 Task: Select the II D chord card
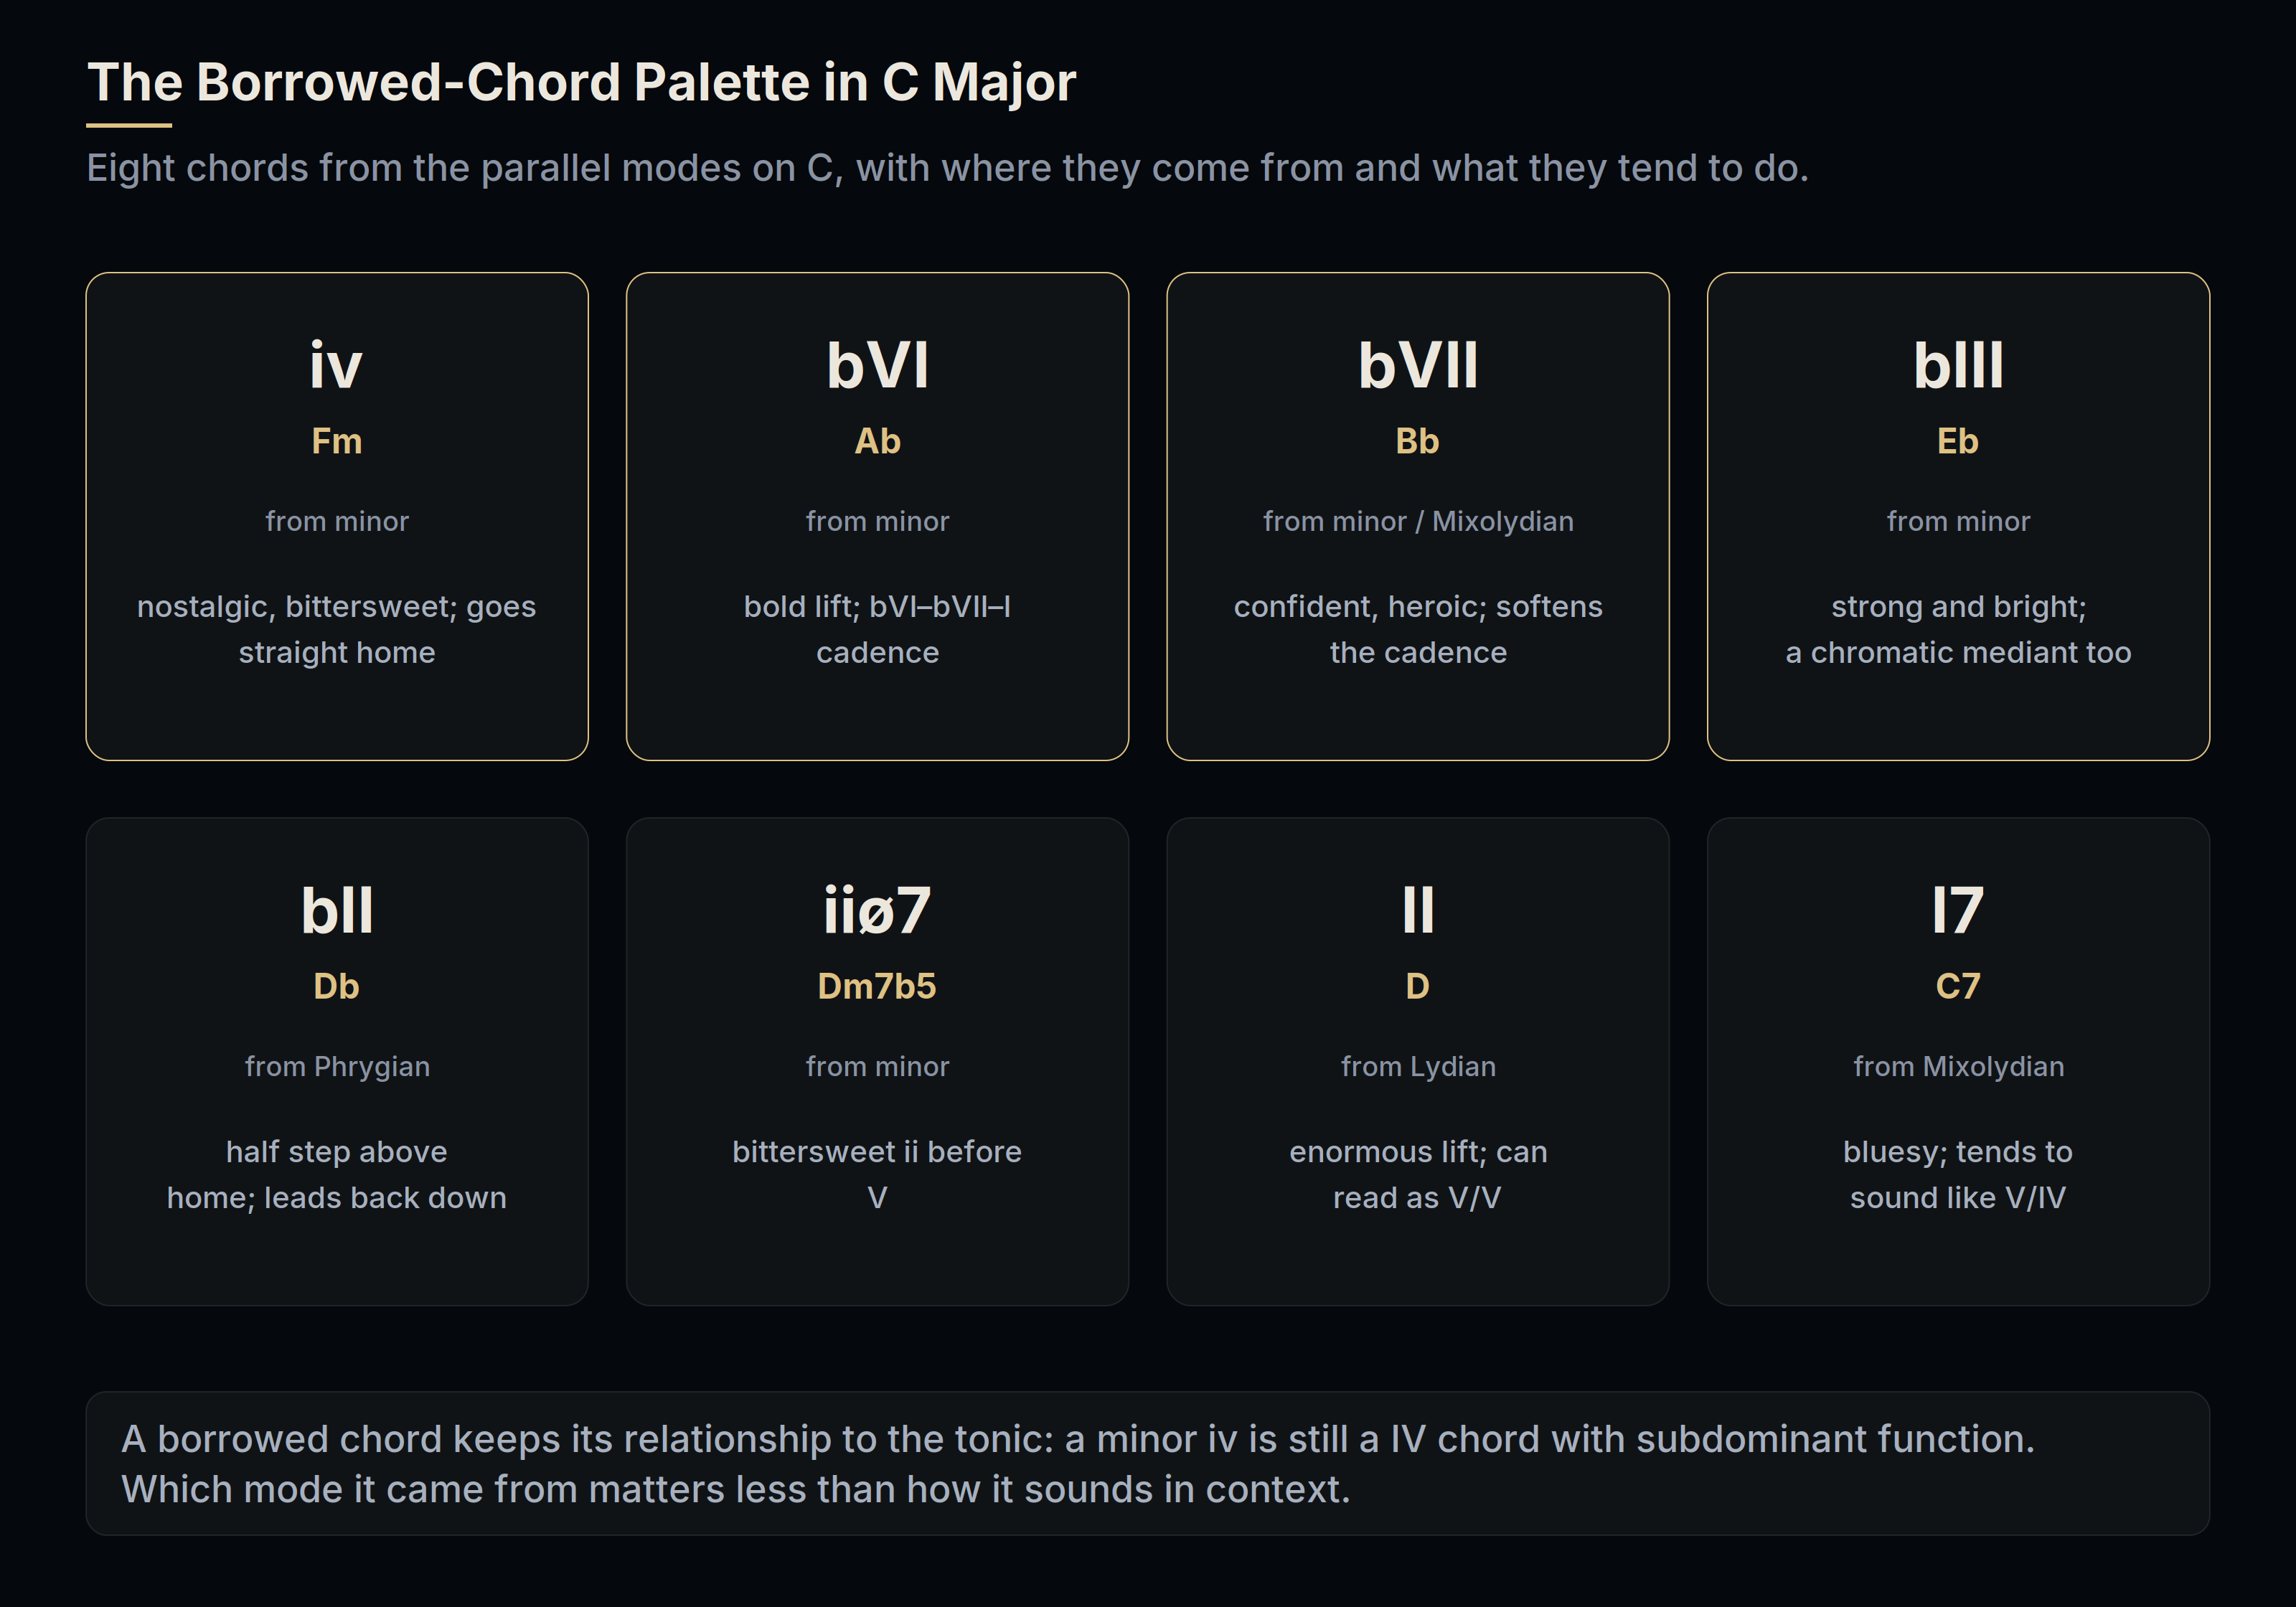pos(1418,1061)
